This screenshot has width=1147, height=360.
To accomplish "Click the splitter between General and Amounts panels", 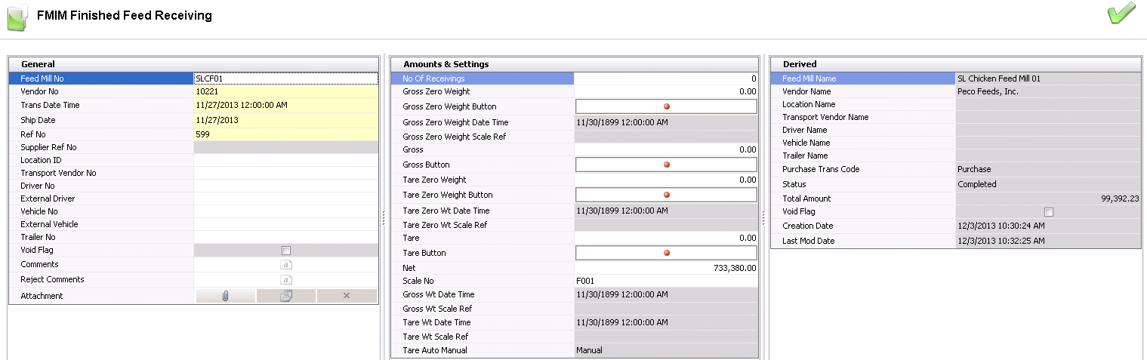I will tap(384, 217).
